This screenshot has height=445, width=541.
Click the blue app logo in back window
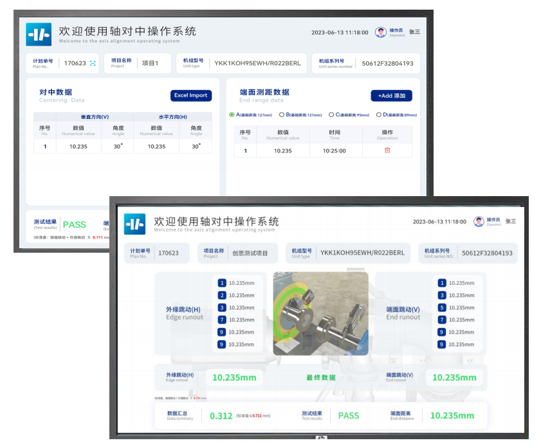pos(39,34)
